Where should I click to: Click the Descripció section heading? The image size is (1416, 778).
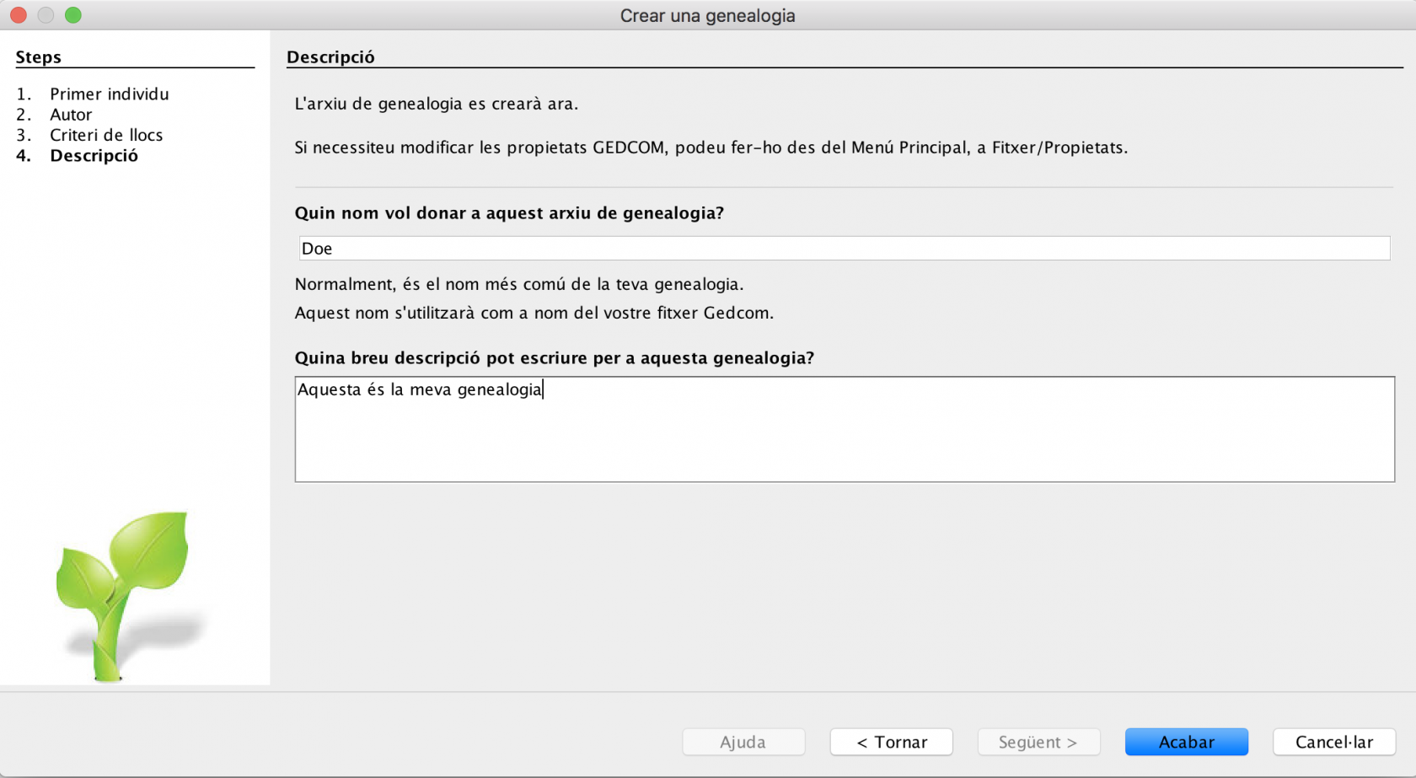330,57
